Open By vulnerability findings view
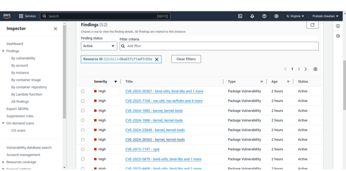The image size is (346, 171). click(x=23, y=58)
